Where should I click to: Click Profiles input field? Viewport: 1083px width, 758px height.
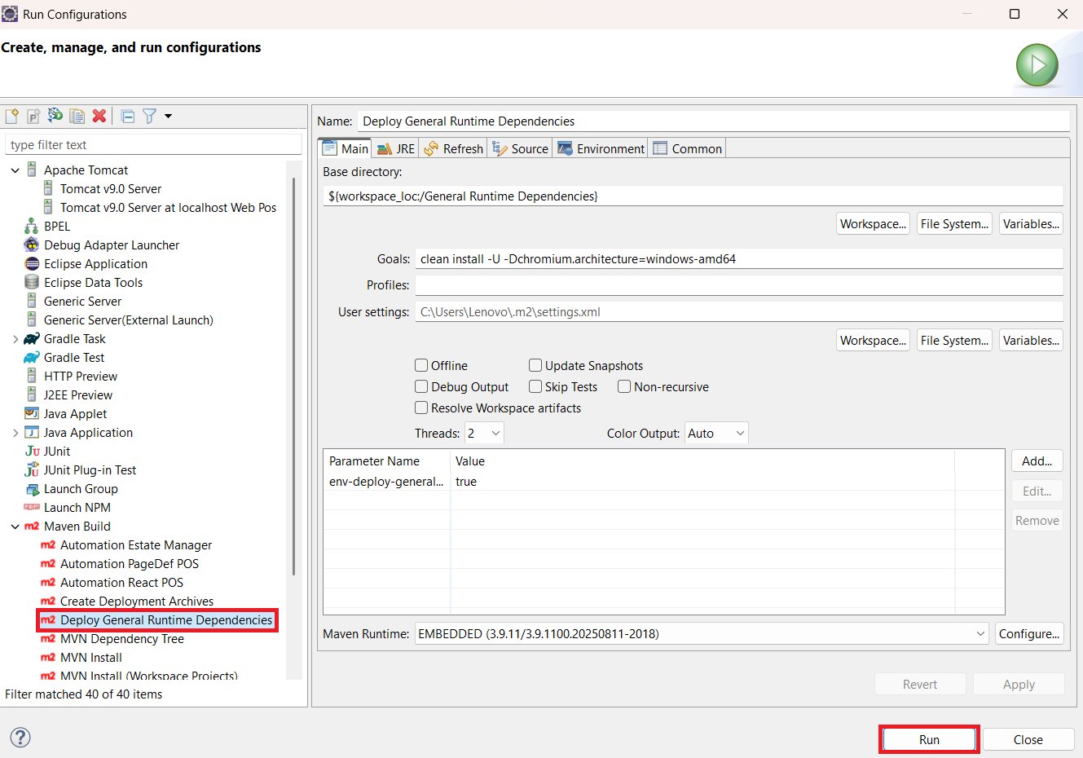point(739,284)
